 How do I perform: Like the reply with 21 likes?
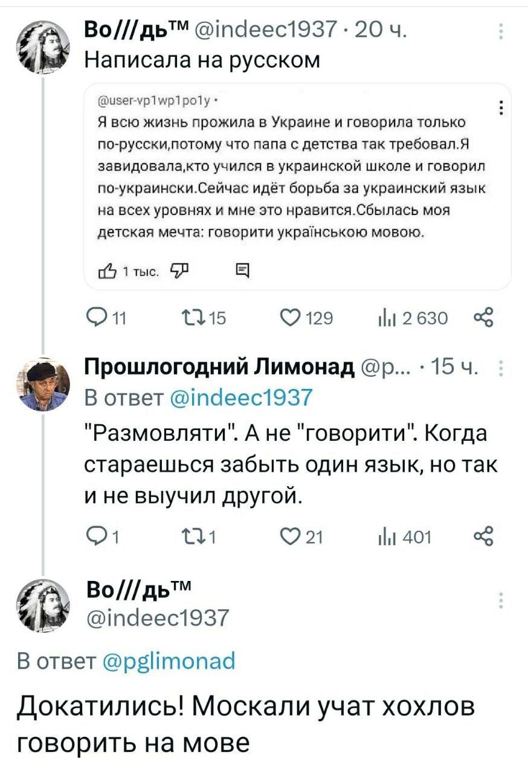(x=291, y=535)
